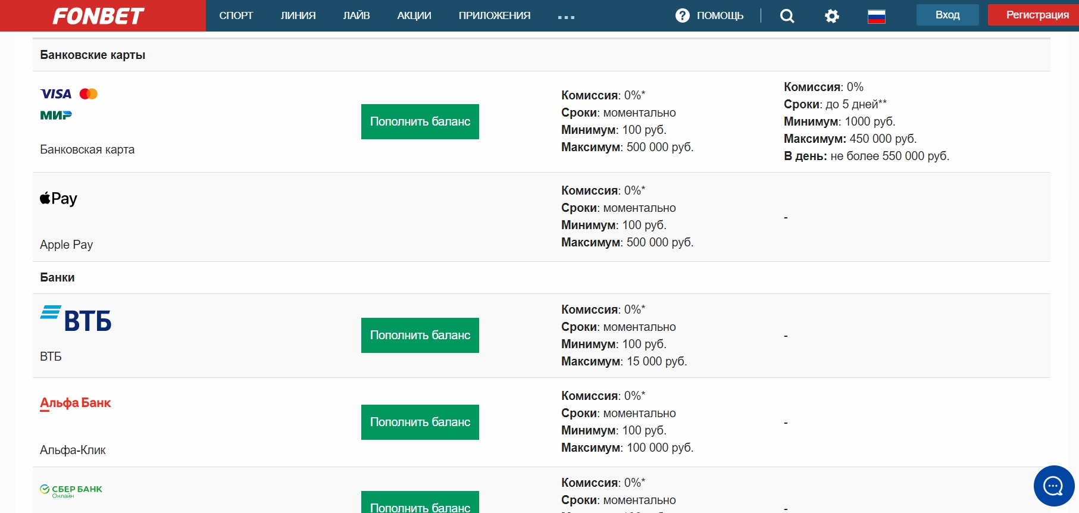The height and width of the screenshot is (513, 1079).
Task: Click the MIR card logo
Action: pos(56,115)
